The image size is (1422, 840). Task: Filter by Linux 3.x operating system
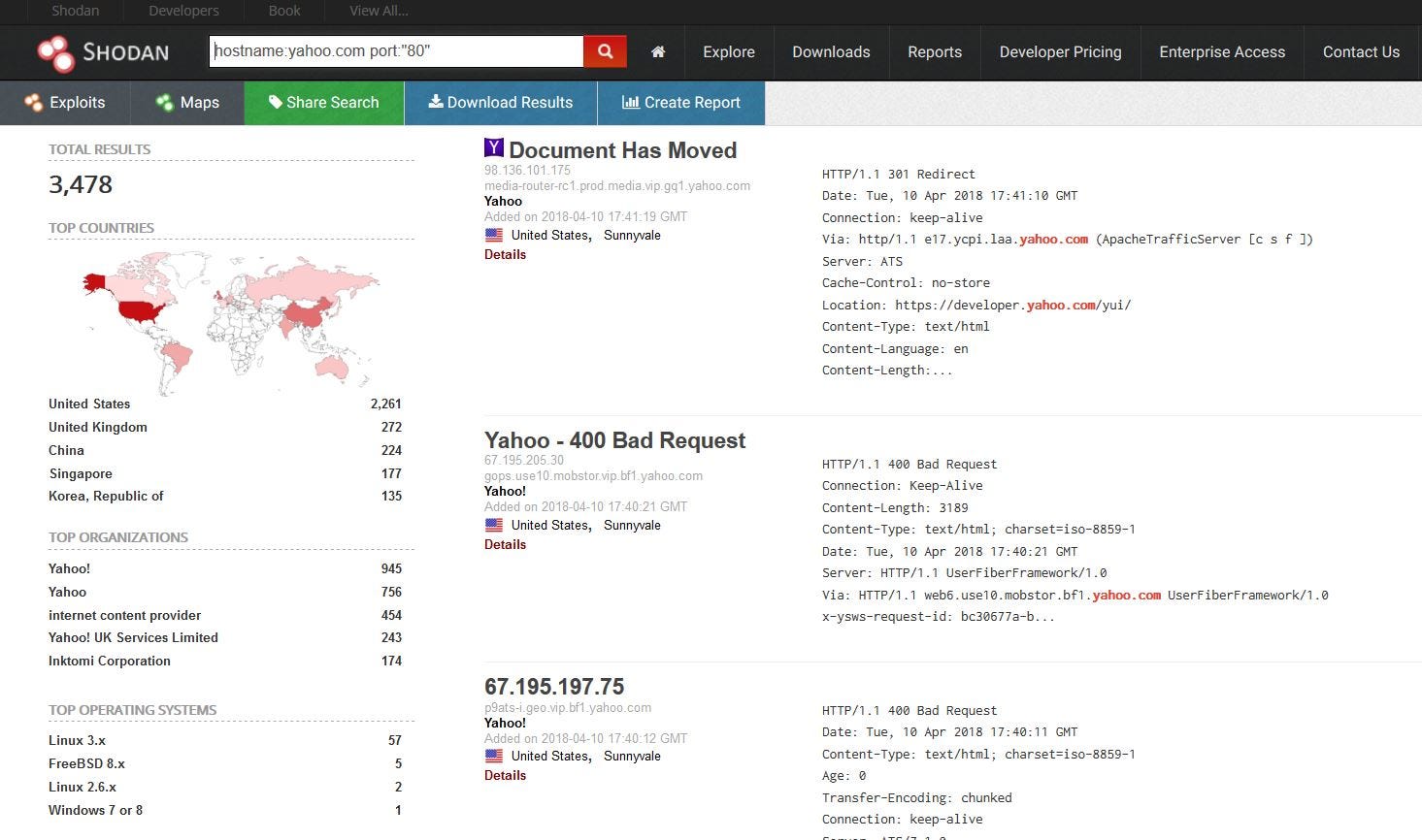(77, 740)
